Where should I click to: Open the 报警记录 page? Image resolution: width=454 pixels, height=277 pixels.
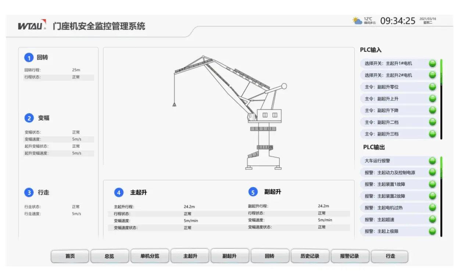tap(350, 256)
